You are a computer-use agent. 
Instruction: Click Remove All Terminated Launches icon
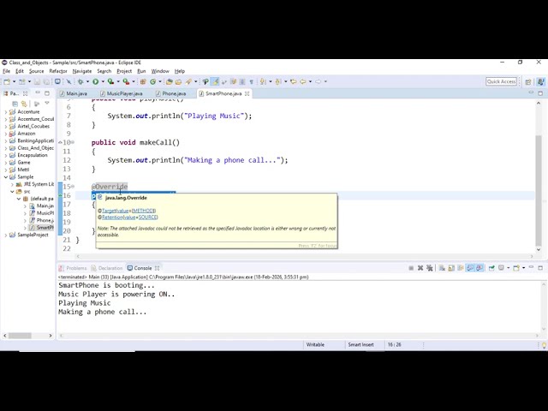pos(430,268)
